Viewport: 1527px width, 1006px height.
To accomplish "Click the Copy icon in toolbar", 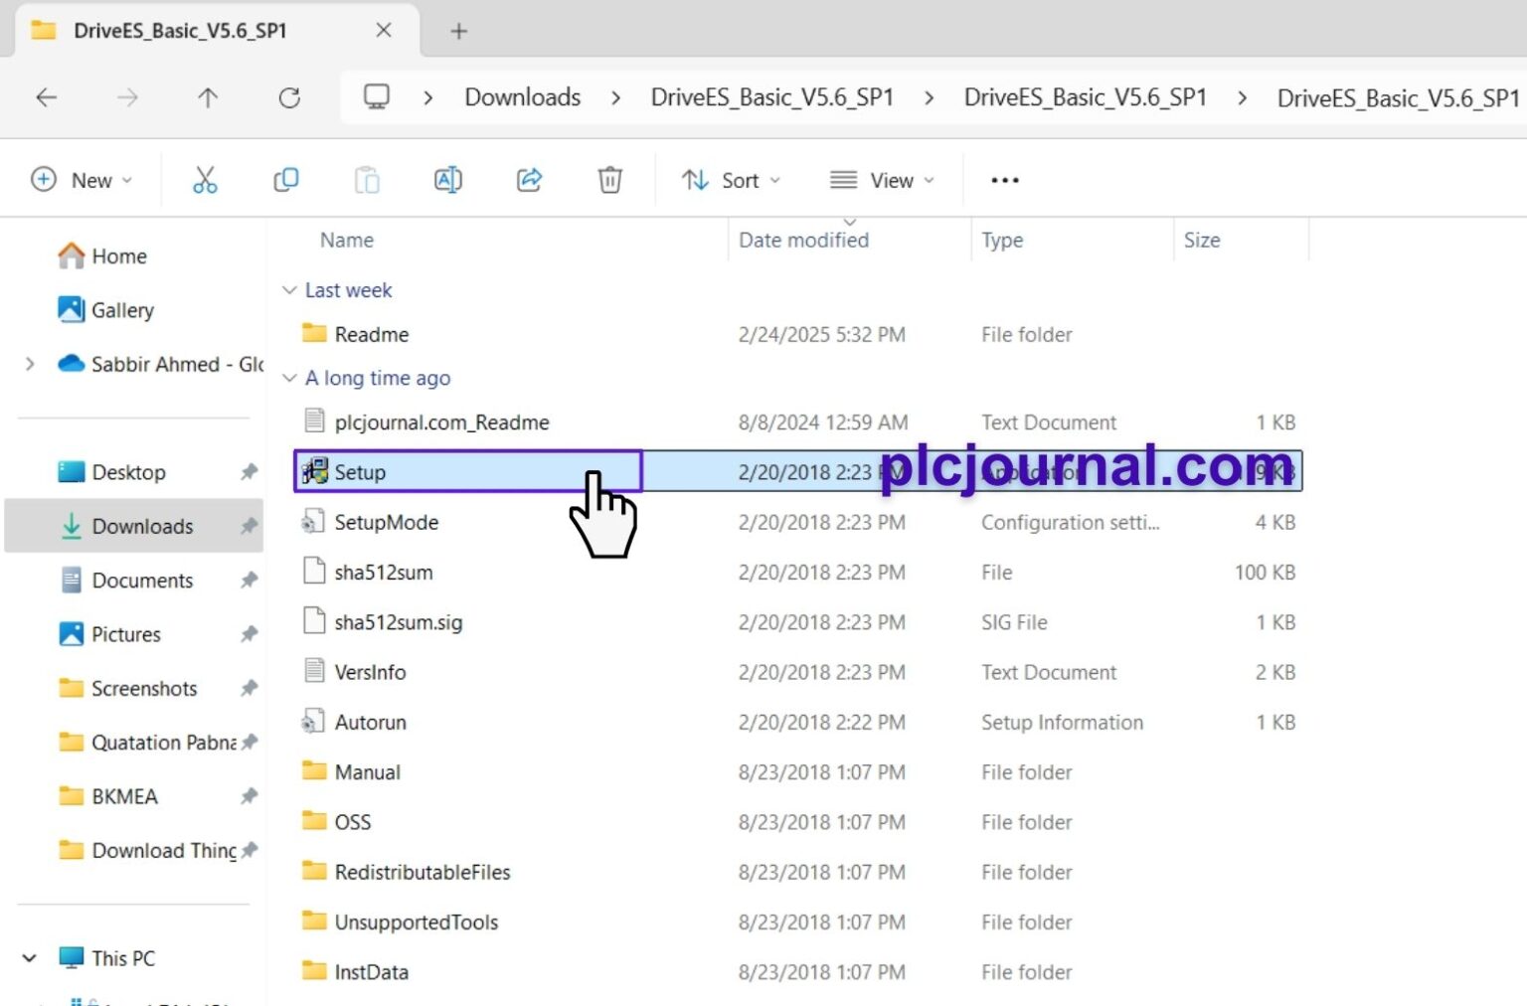I will click(286, 180).
